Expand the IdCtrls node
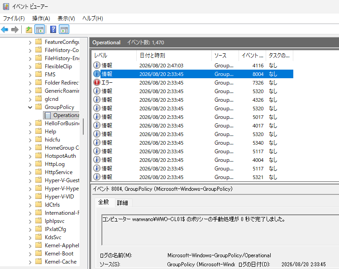This screenshot has height=269, width=339. click(30, 205)
